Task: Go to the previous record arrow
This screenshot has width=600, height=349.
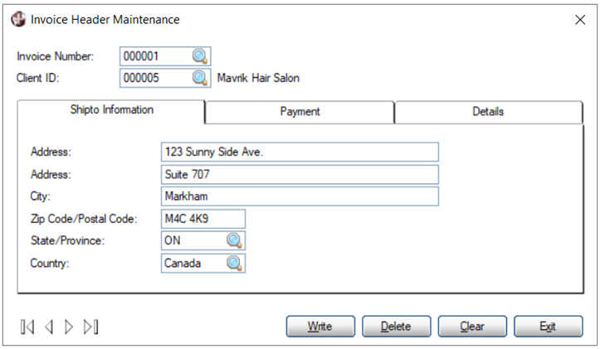Action: coord(49,327)
